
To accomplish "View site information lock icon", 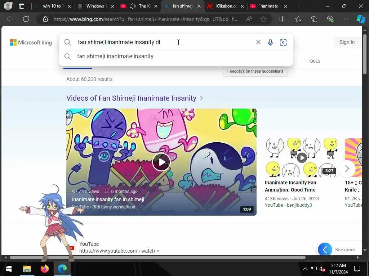I will [45, 19].
